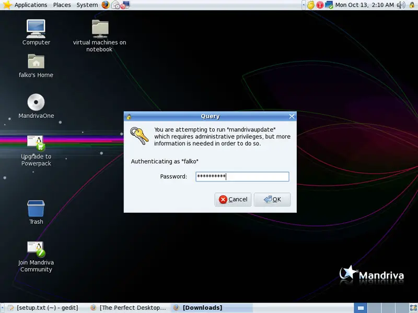Open the Upgrade to Powerpack shortcut
Viewport: 418px width, 313px height.
coord(36,151)
